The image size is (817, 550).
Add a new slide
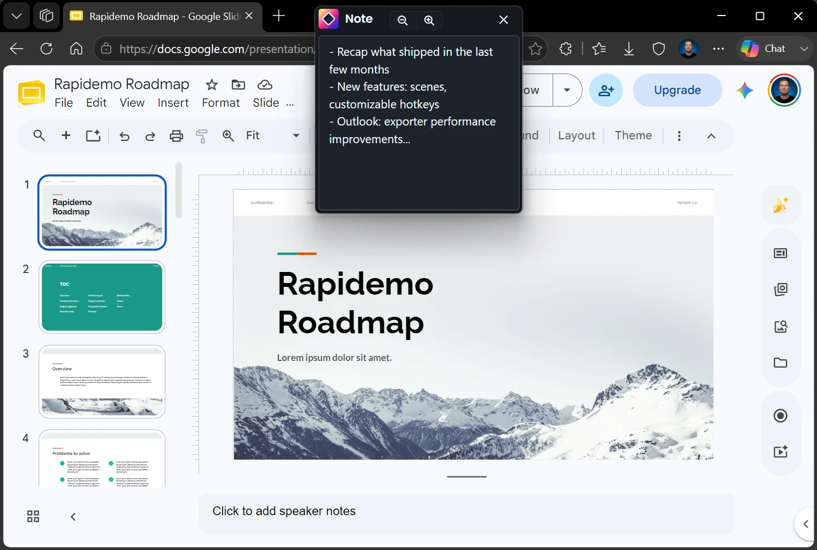66,135
